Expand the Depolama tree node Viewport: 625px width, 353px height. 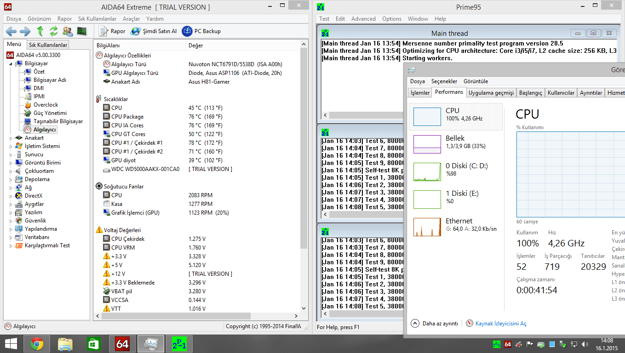tap(11, 179)
